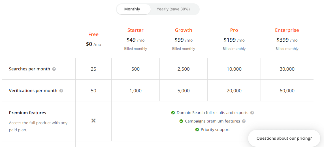The height and width of the screenshot is (147, 324).
Task: Click green check beside Domain Search full results
Action: [173, 113]
